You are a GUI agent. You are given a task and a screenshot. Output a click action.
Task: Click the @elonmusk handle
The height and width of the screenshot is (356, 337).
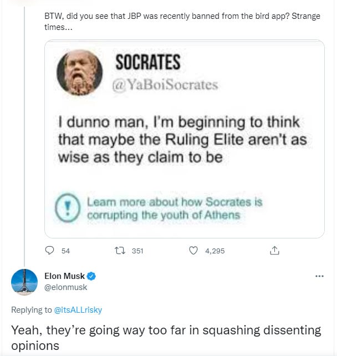(x=65, y=287)
